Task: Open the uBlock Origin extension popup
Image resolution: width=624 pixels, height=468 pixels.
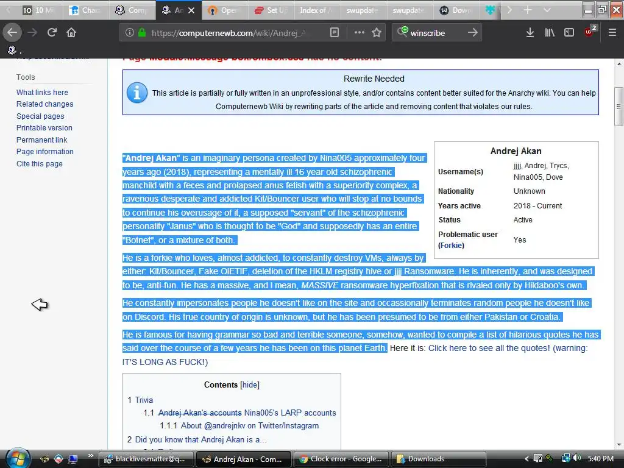Action: click(589, 32)
